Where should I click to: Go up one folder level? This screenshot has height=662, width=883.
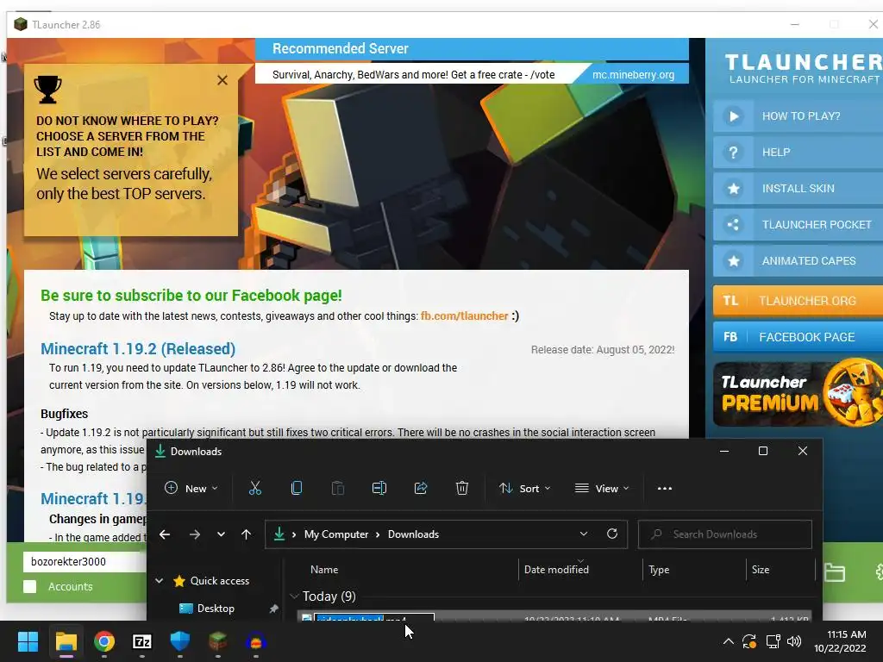pyautogui.click(x=246, y=534)
